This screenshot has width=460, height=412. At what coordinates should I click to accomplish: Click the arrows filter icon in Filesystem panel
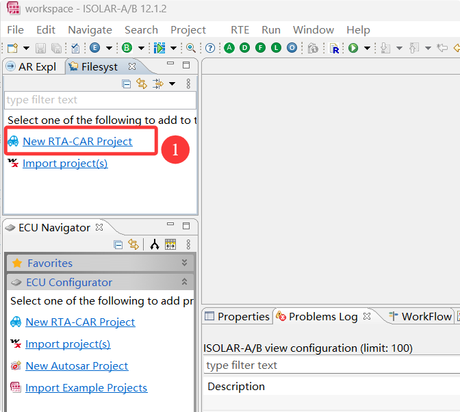(x=158, y=84)
